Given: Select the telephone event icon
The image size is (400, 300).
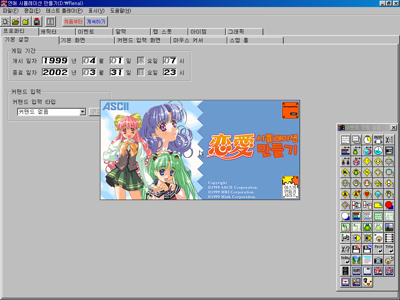Looking at the screenshot, I should [x=367, y=271].
